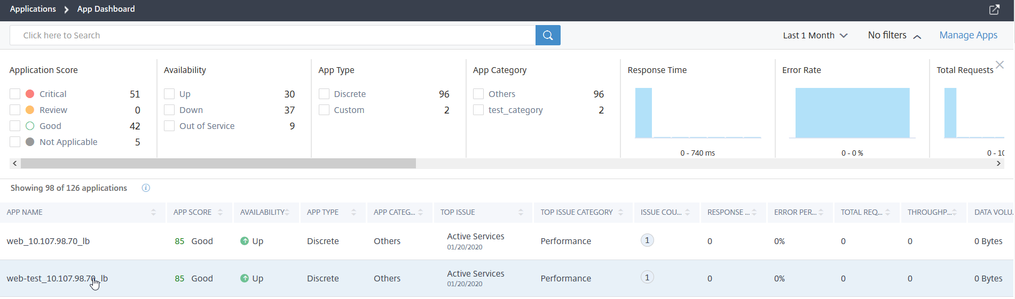Check the Down availability filter
Viewport: 1015px width, 299px height.
coord(169,110)
